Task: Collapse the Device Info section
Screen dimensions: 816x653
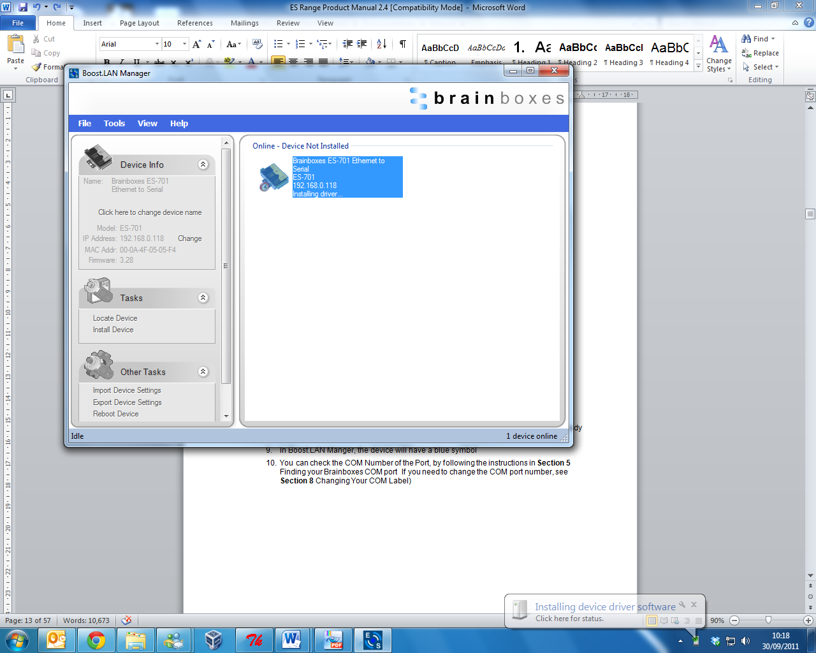Action: coord(203,165)
